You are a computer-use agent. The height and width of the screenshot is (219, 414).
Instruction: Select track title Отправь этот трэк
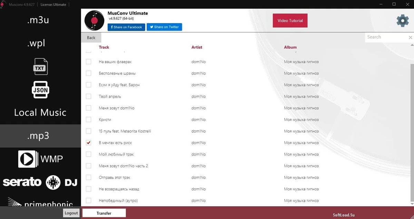pyautogui.click(x=114, y=178)
